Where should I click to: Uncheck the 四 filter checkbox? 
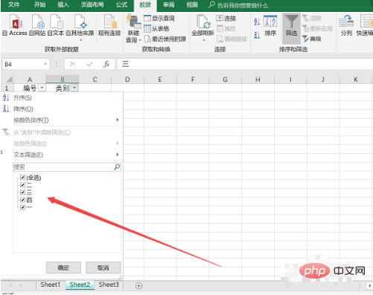23,200
